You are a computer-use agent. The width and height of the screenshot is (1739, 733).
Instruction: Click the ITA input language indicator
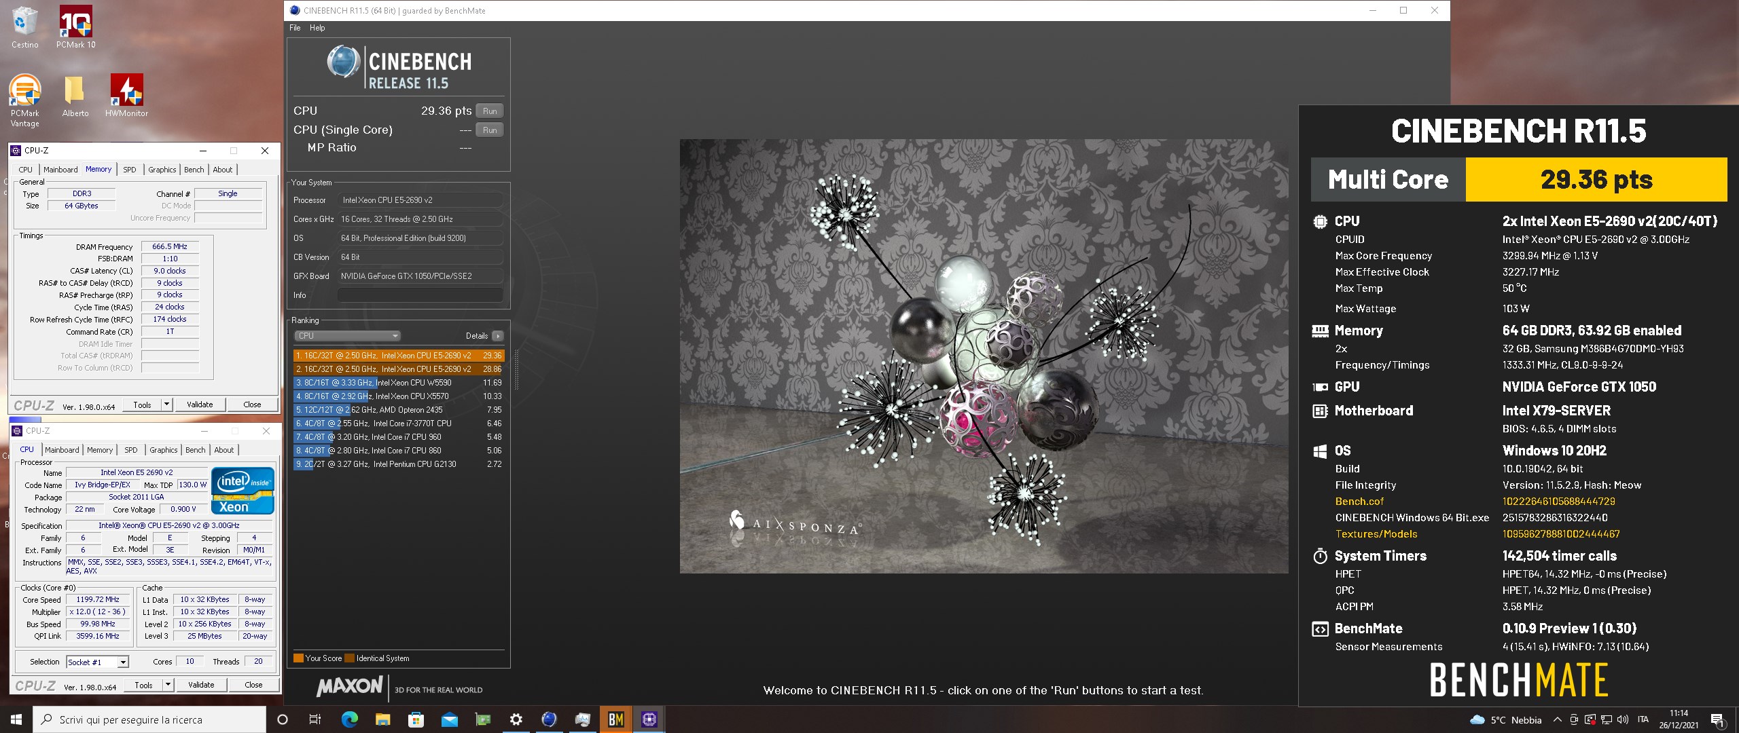tap(1643, 719)
